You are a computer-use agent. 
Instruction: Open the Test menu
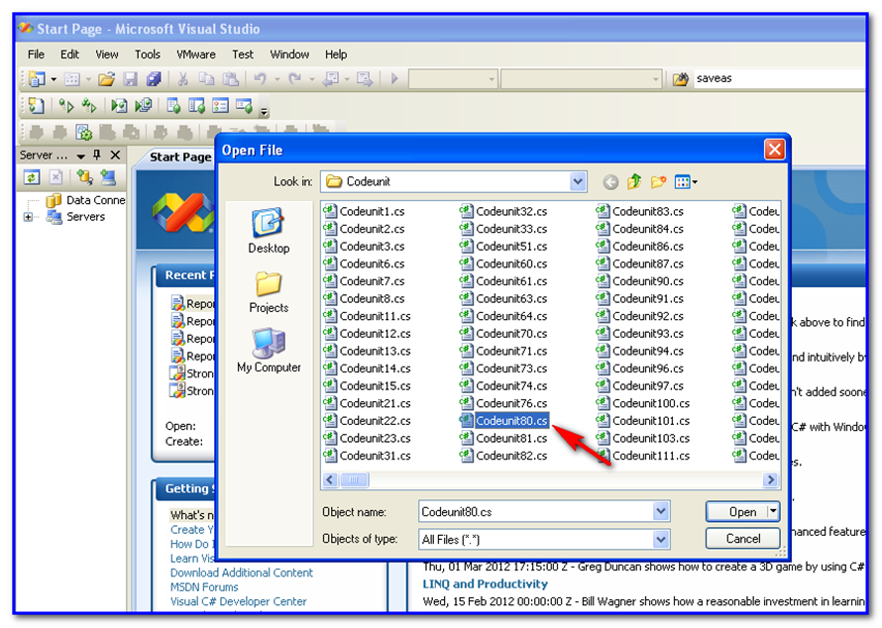243,54
